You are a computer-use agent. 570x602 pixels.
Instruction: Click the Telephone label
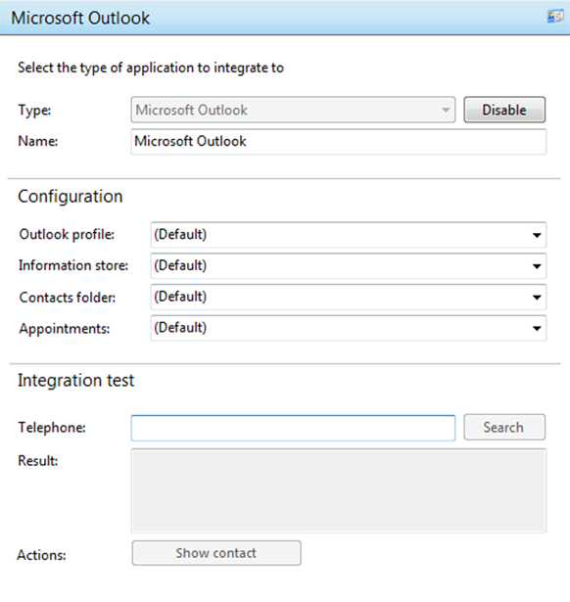tap(52, 428)
